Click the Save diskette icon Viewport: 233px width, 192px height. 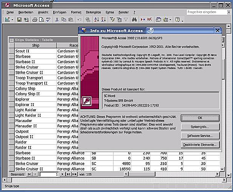[x=19, y=20]
